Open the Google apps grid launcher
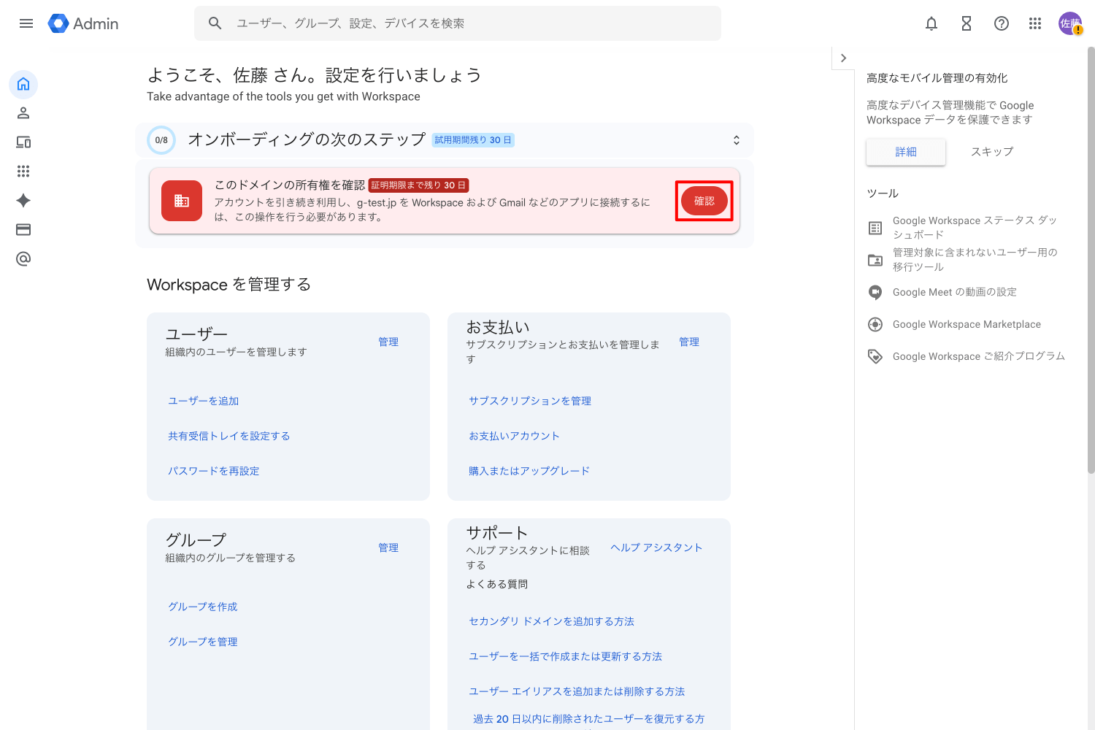The height and width of the screenshot is (730, 1095). 1035,23
